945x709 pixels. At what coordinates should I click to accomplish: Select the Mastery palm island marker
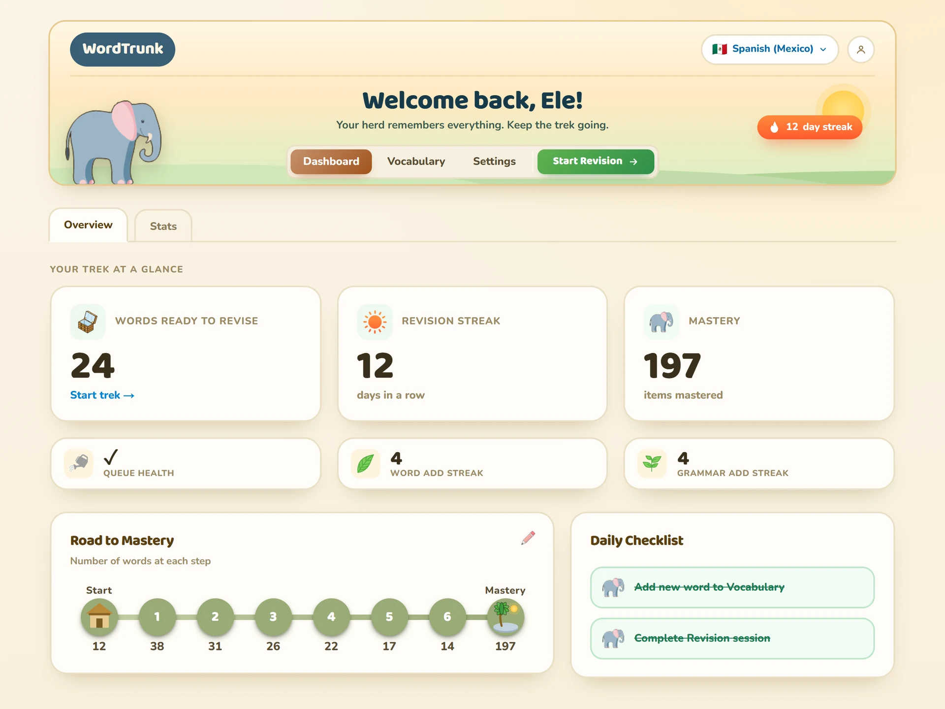pyautogui.click(x=505, y=617)
